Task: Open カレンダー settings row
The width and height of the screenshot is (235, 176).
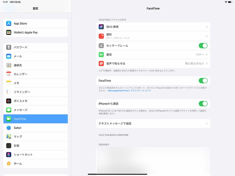Action: coord(36,74)
